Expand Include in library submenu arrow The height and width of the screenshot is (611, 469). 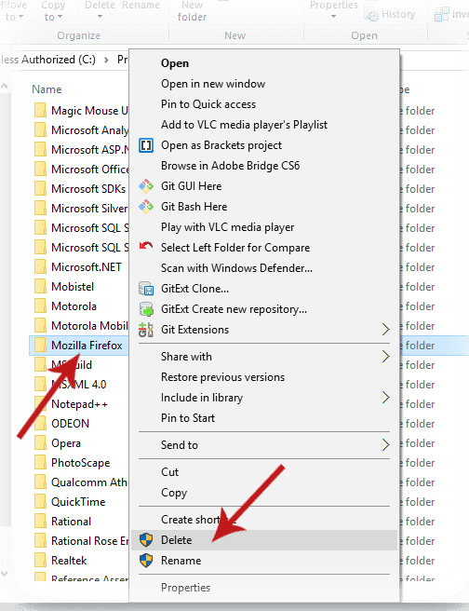(x=385, y=398)
